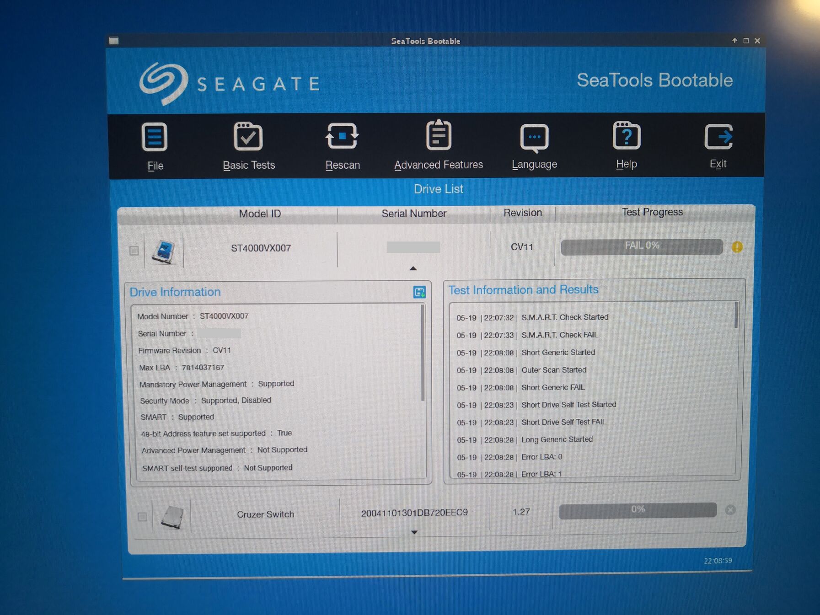Click serial number 20041101301DB720EEC9

[x=414, y=513]
